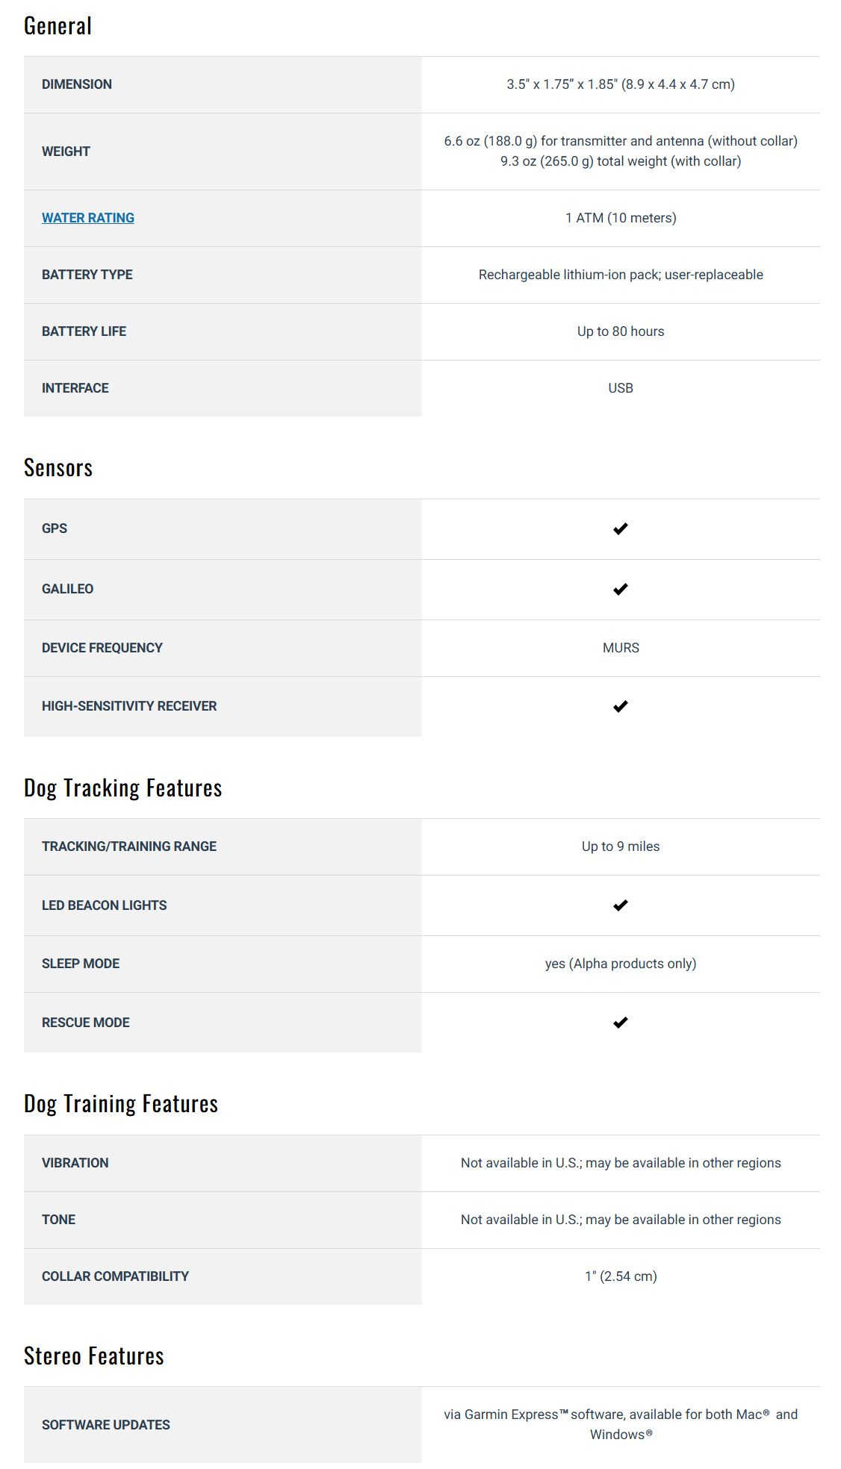Click the SLEEP MODE row label
This screenshot has height=1469, width=841.
pyautogui.click(x=81, y=964)
